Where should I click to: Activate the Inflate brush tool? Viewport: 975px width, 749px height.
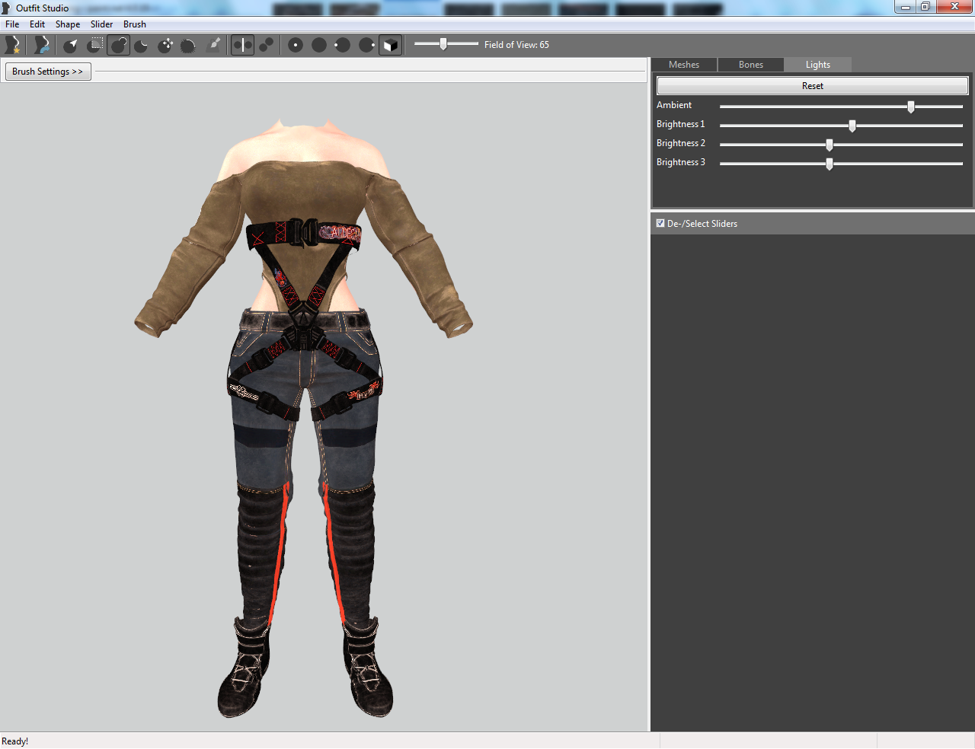click(x=119, y=45)
